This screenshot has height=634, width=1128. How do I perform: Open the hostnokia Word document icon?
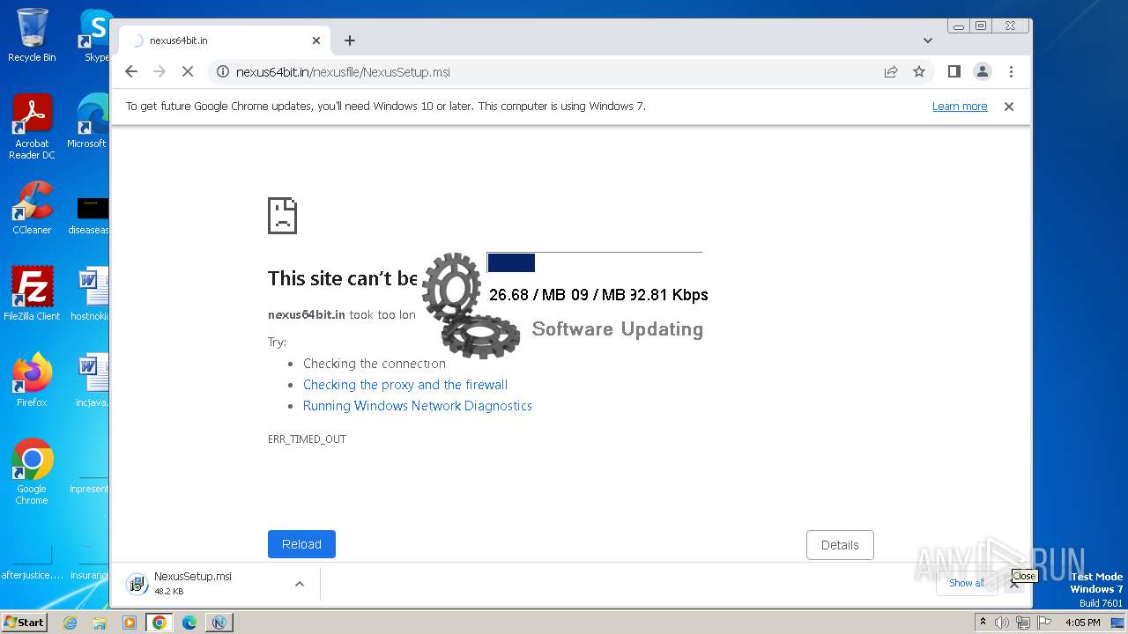click(x=90, y=293)
